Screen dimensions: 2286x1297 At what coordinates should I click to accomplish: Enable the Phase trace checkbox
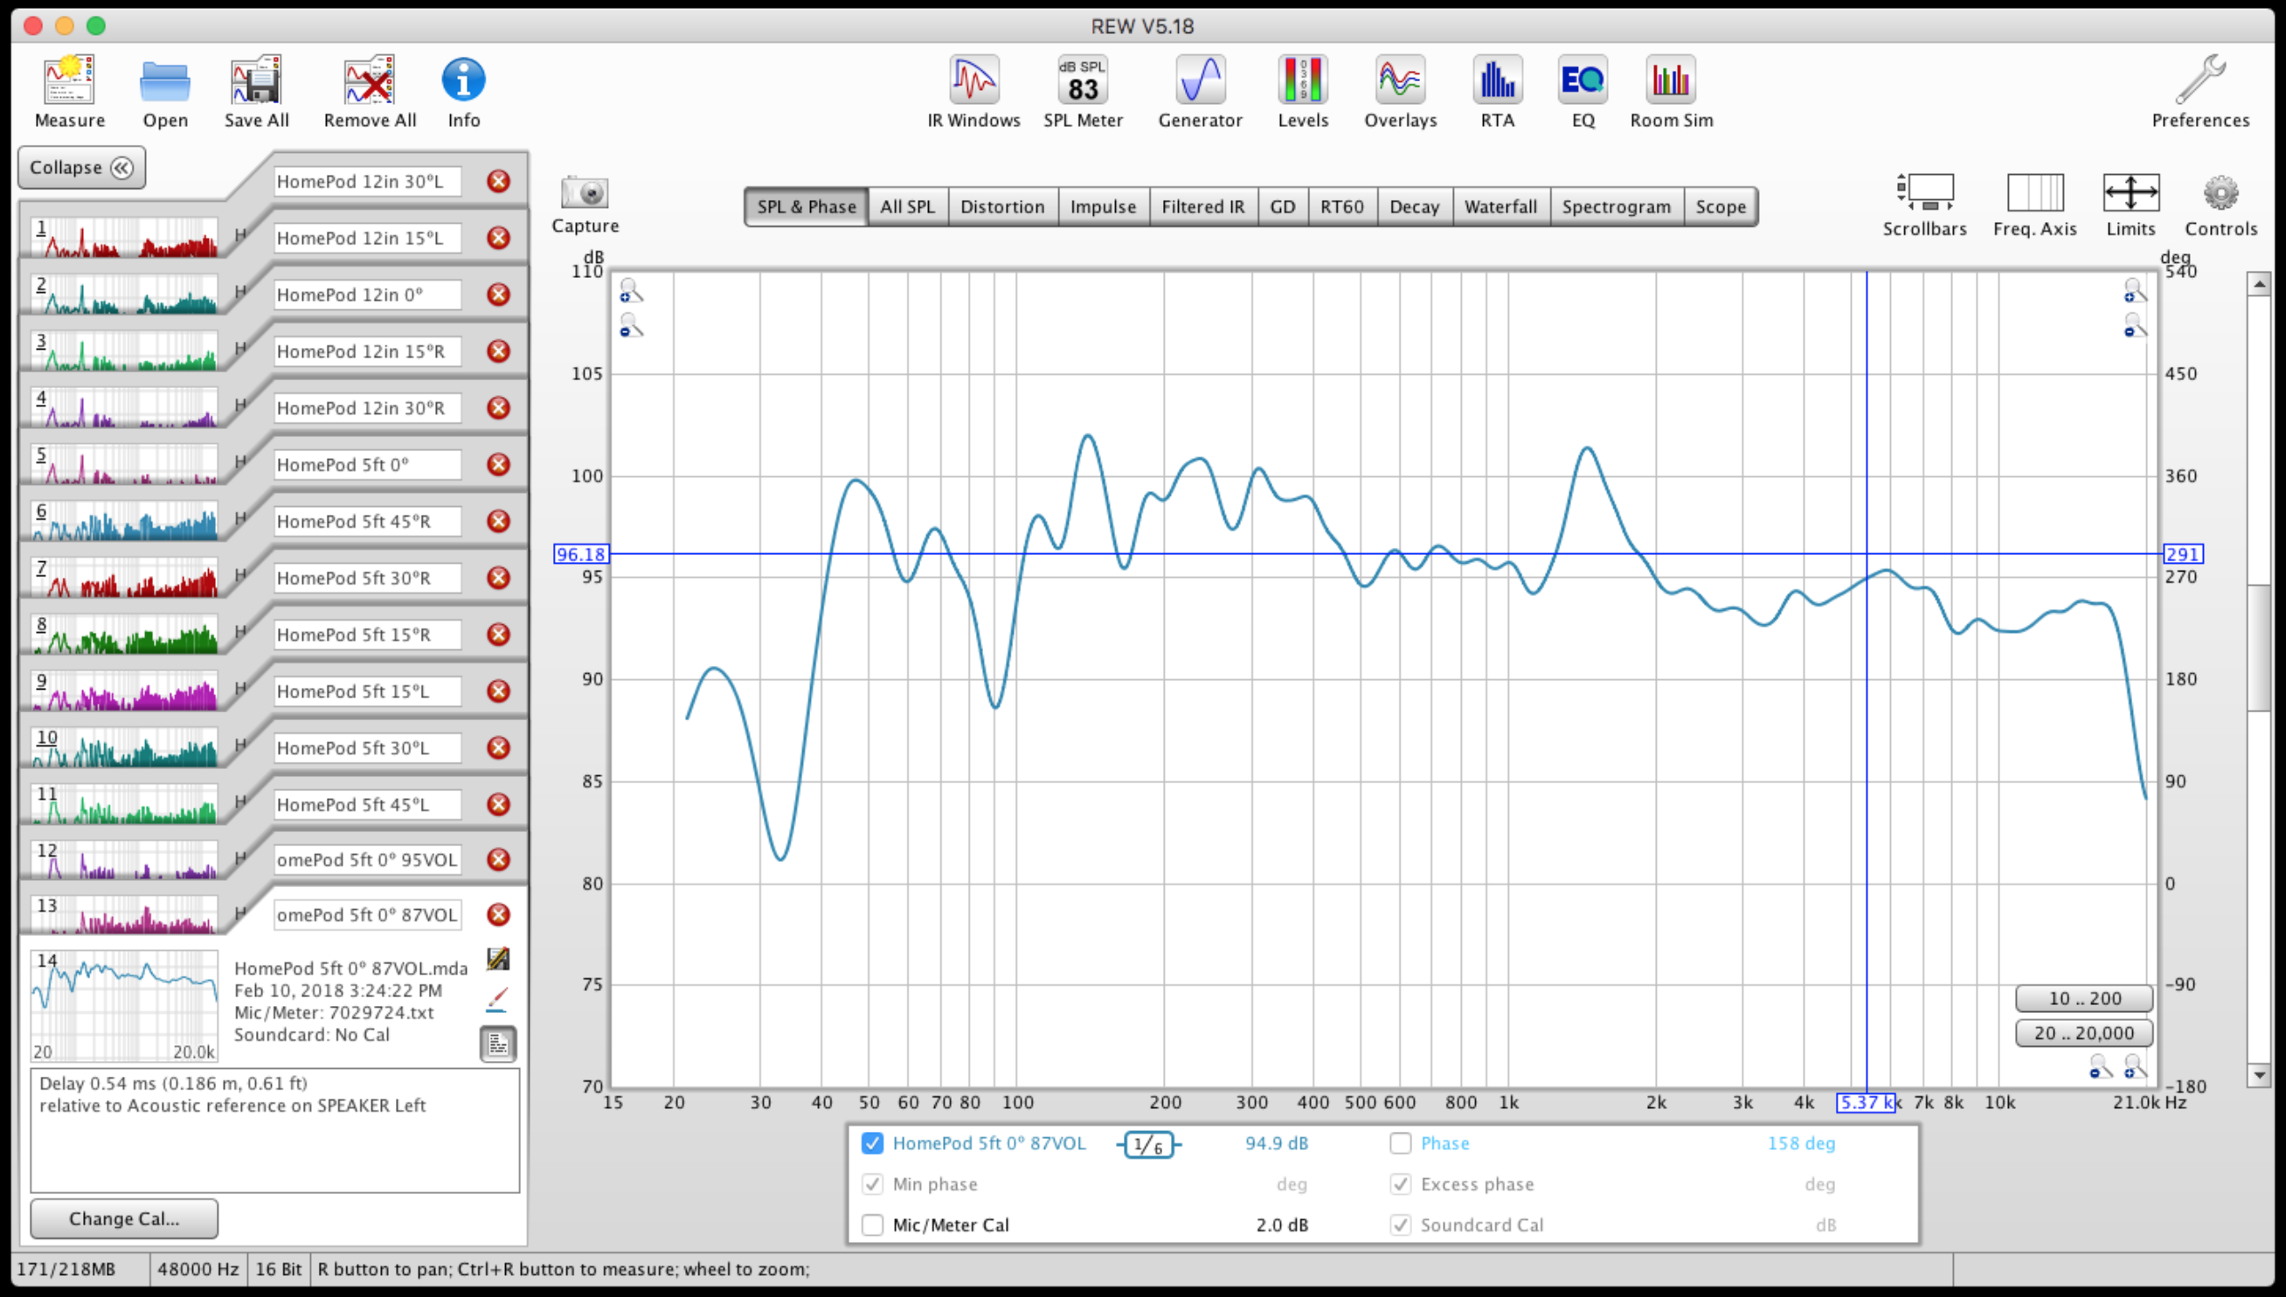click(1400, 1143)
